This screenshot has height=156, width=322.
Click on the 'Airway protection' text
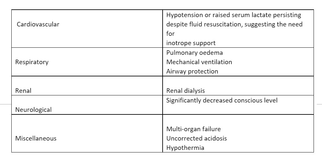coord(192,71)
